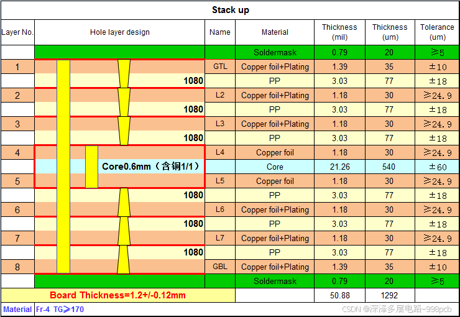Select the "≥24.9" tolerance in the L7 row

click(x=438, y=239)
